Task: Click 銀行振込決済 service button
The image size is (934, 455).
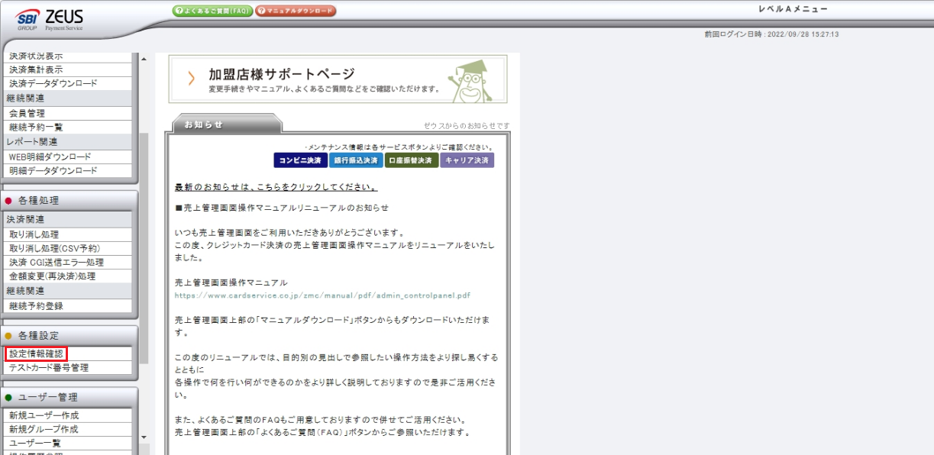Action: [x=356, y=160]
